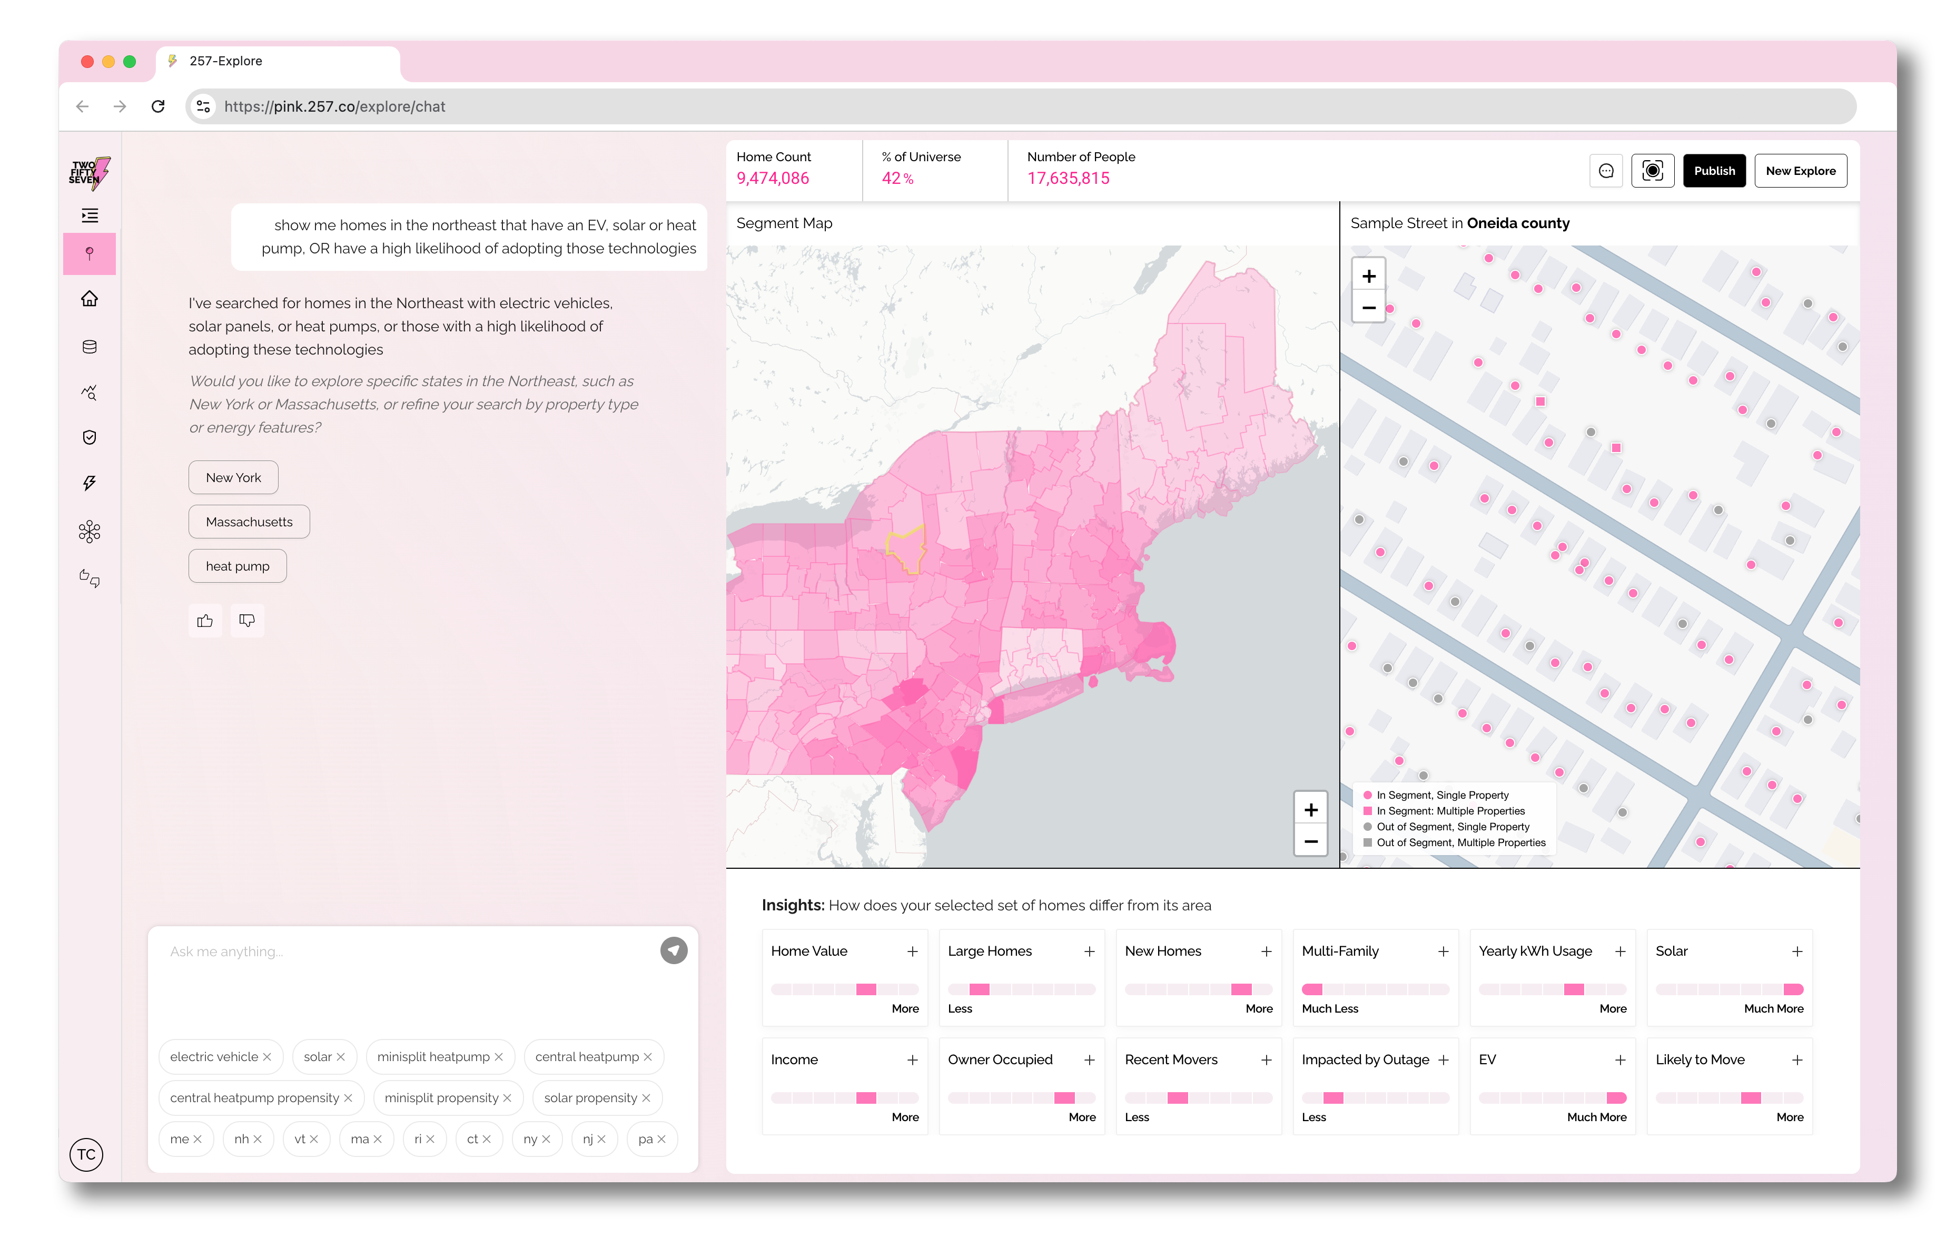Expand the Home Value insight card
This screenshot has height=1236, width=1956.
coord(912,951)
